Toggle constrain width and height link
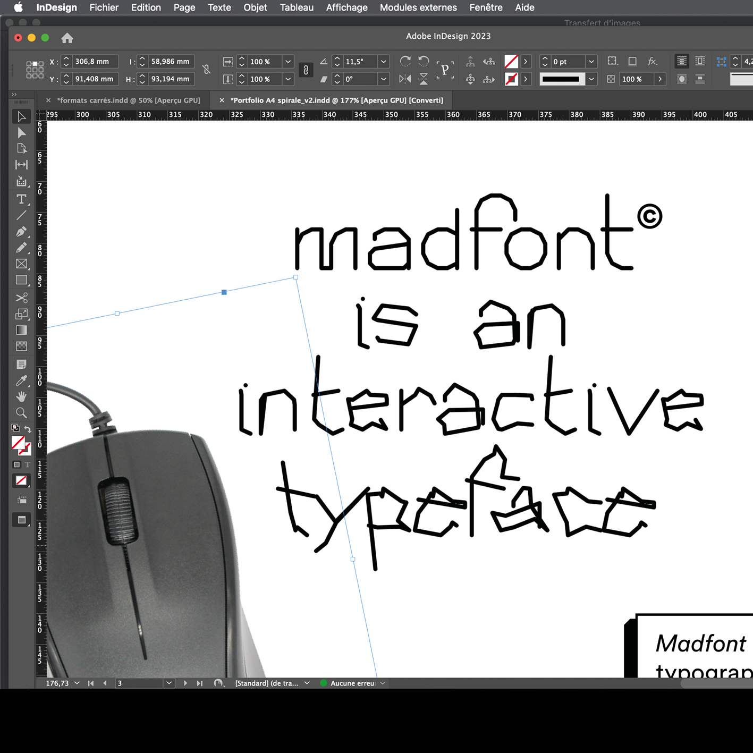This screenshot has height=753, width=753. click(x=206, y=70)
